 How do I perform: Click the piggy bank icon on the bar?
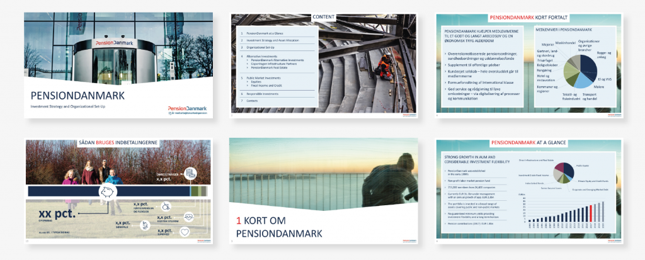(108, 192)
